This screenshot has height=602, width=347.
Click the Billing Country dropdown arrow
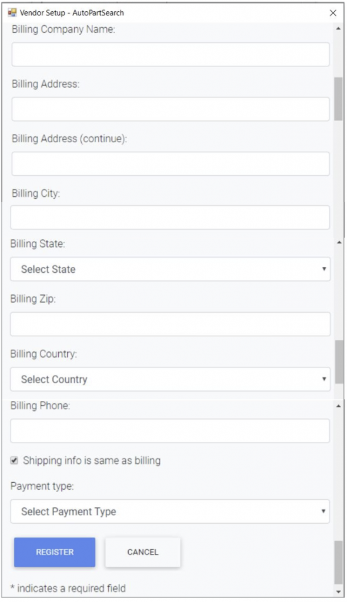tap(324, 379)
